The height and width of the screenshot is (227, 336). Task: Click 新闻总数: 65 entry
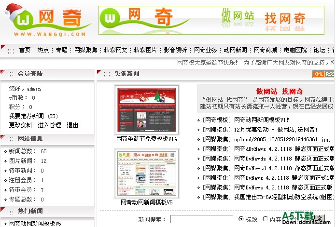point(28,151)
